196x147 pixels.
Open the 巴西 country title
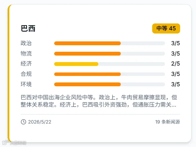[x=28, y=28]
